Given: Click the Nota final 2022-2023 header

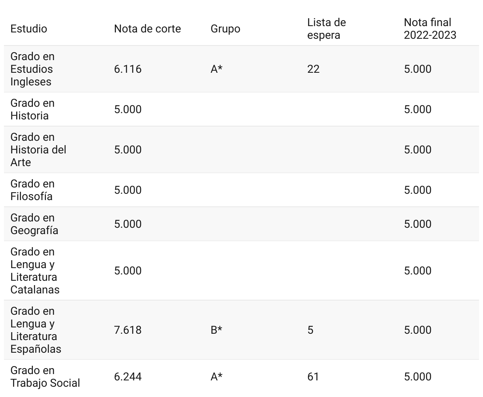Looking at the screenshot, I should 430,29.
